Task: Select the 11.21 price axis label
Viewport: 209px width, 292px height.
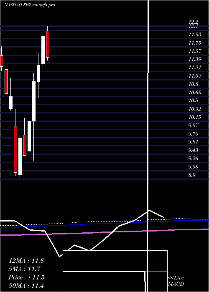Action: [195, 68]
